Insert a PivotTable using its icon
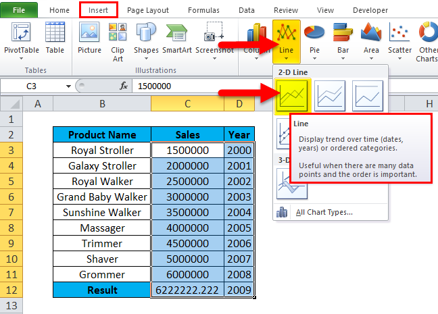Image resolution: width=438 pixels, height=314 pixels. [21, 32]
